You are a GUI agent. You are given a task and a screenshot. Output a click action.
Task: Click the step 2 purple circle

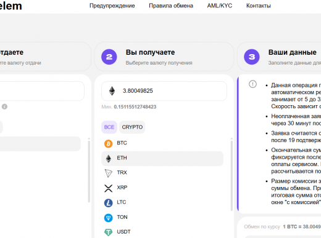point(109,57)
